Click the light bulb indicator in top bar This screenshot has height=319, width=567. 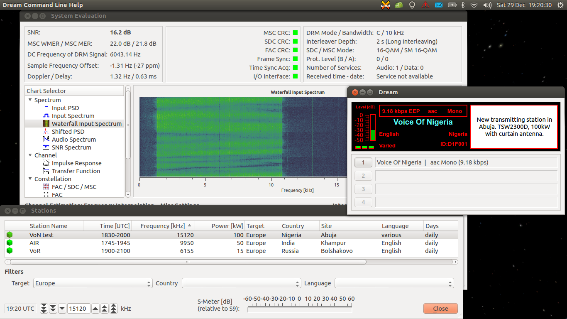[x=412, y=5]
